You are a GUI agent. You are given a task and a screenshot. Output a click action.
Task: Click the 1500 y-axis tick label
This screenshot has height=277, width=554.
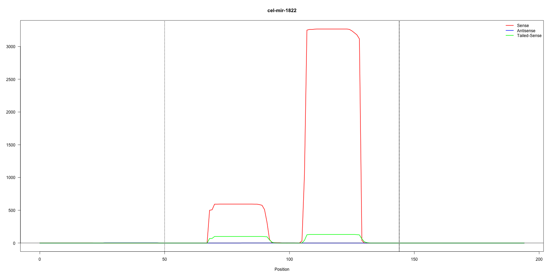11,145
